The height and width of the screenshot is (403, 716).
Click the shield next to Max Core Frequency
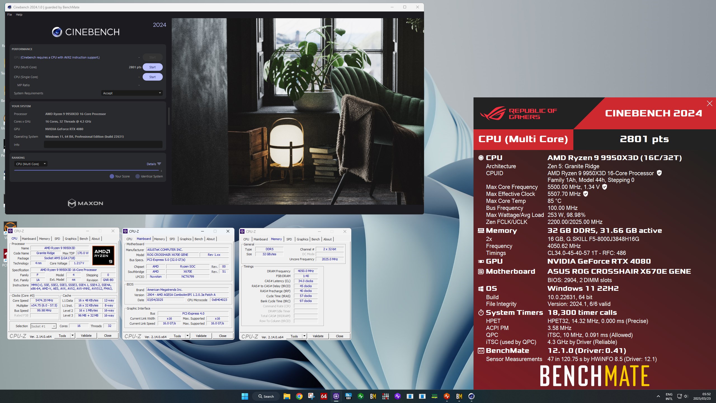click(x=604, y=187)
